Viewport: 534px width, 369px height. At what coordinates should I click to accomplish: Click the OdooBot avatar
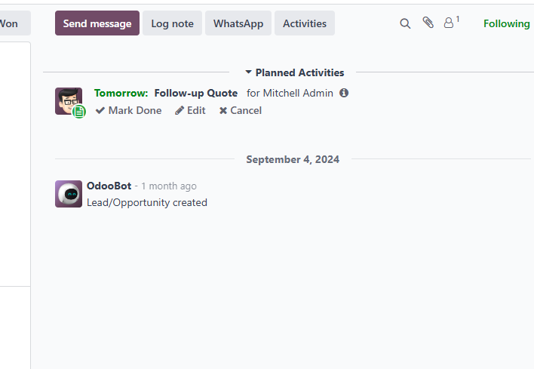tap(69, 194)
